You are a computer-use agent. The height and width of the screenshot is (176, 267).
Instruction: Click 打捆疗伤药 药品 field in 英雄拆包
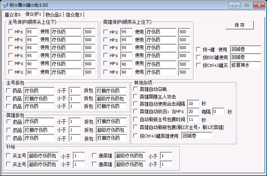[39, 130]
